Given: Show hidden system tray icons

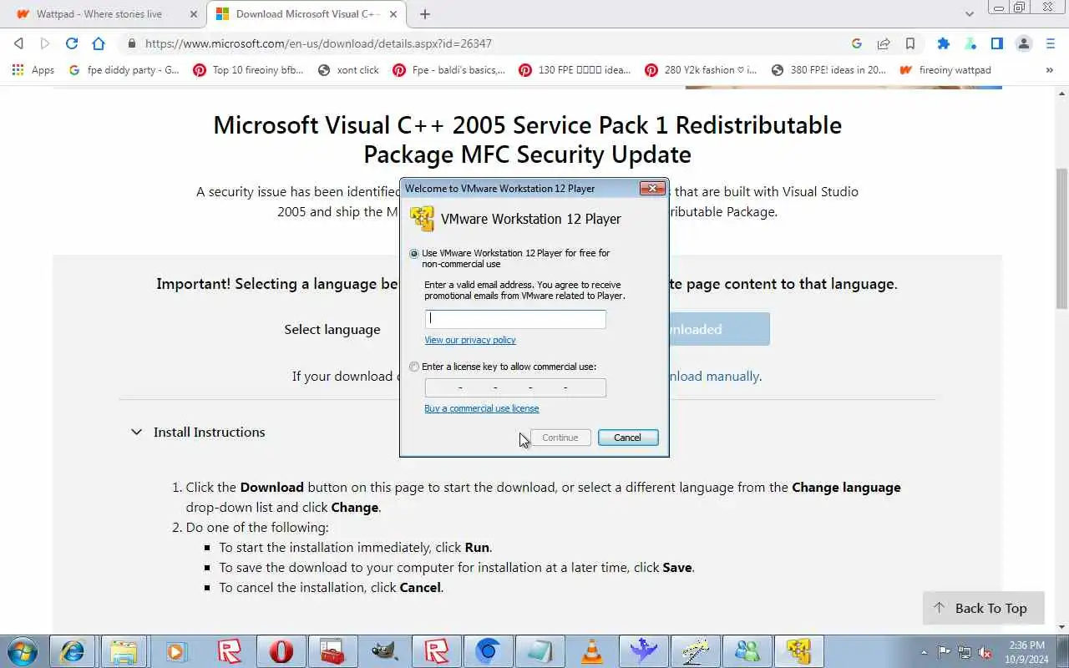Looking at the screenshot, I should (924, 652).
